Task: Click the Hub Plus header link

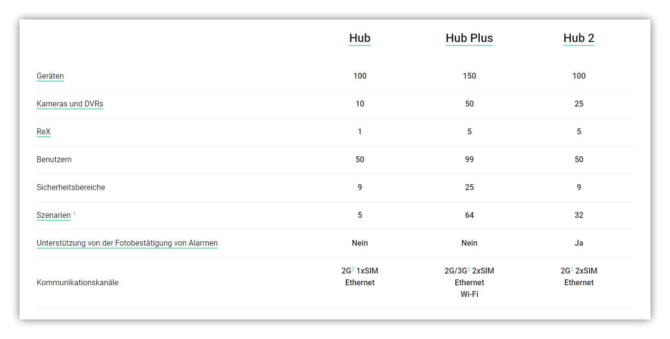Action: click(469, 38)
